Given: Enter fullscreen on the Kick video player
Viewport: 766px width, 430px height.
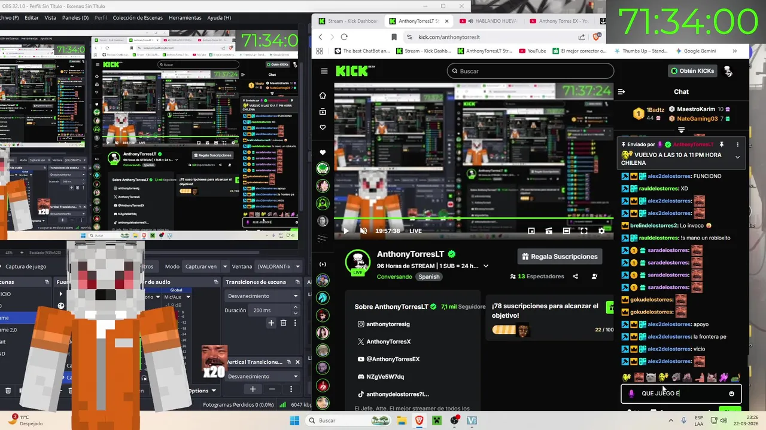Looking at the screenshot, I should click(x=584, y=231).
